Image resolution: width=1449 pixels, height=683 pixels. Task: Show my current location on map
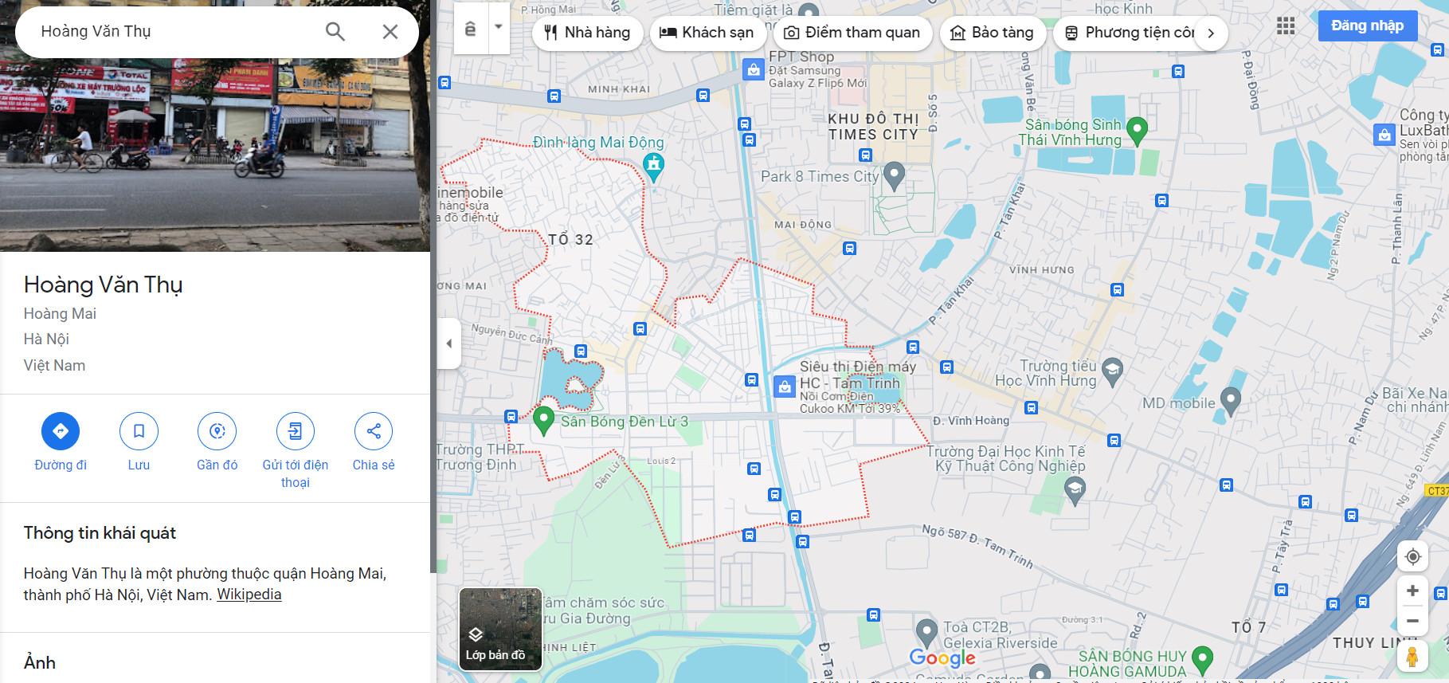(x=1412, y=556)
